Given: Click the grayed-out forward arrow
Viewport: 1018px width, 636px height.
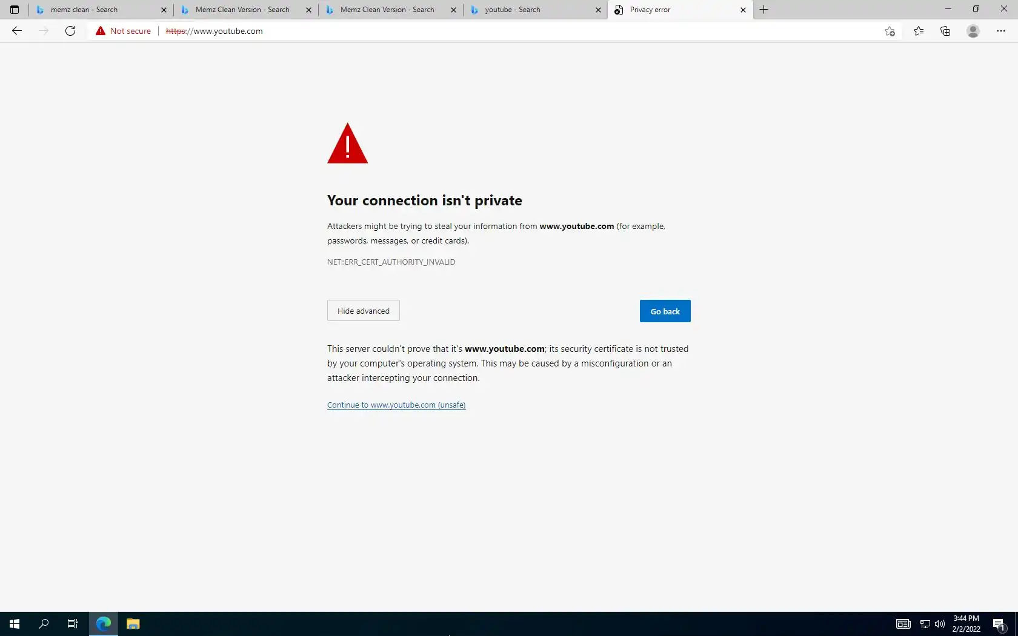Looking at the screenshot, I should (x=44, y=31).
